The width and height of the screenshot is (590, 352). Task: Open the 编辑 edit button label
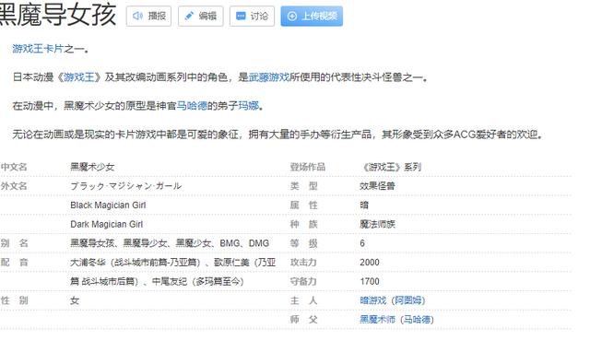[207, 16]
